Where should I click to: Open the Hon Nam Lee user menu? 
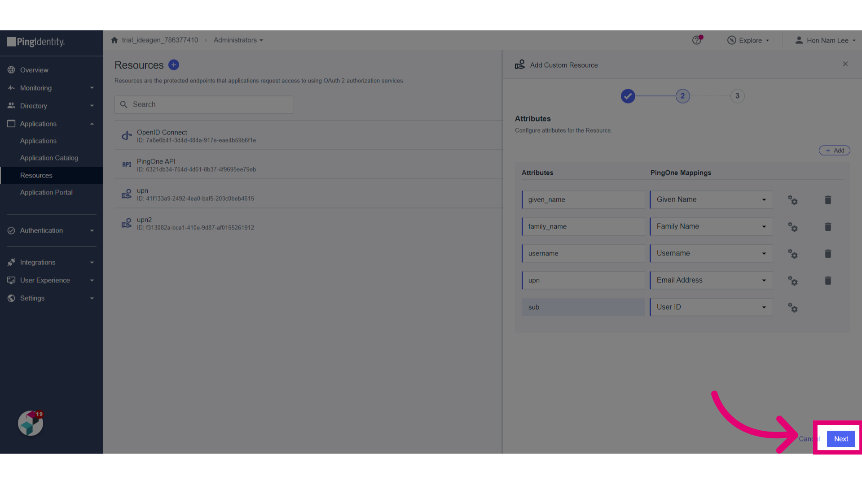tap(825, 40)
